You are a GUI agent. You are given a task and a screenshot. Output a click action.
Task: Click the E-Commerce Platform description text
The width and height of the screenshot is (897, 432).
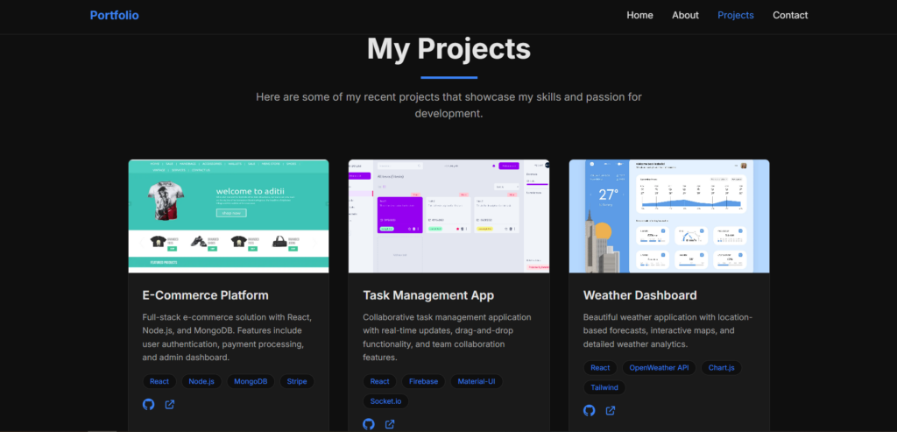coord(228,337)
